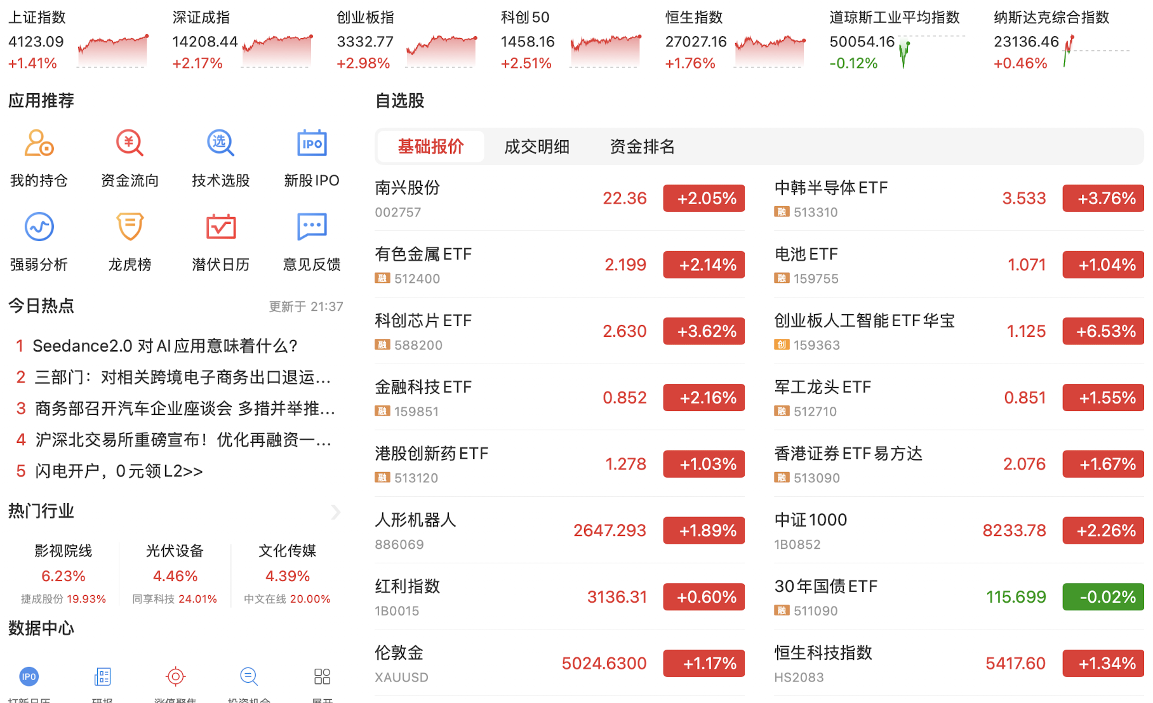
Task: Expand the 数据中心 grid with 展开
Action: (x=322, y=677)
